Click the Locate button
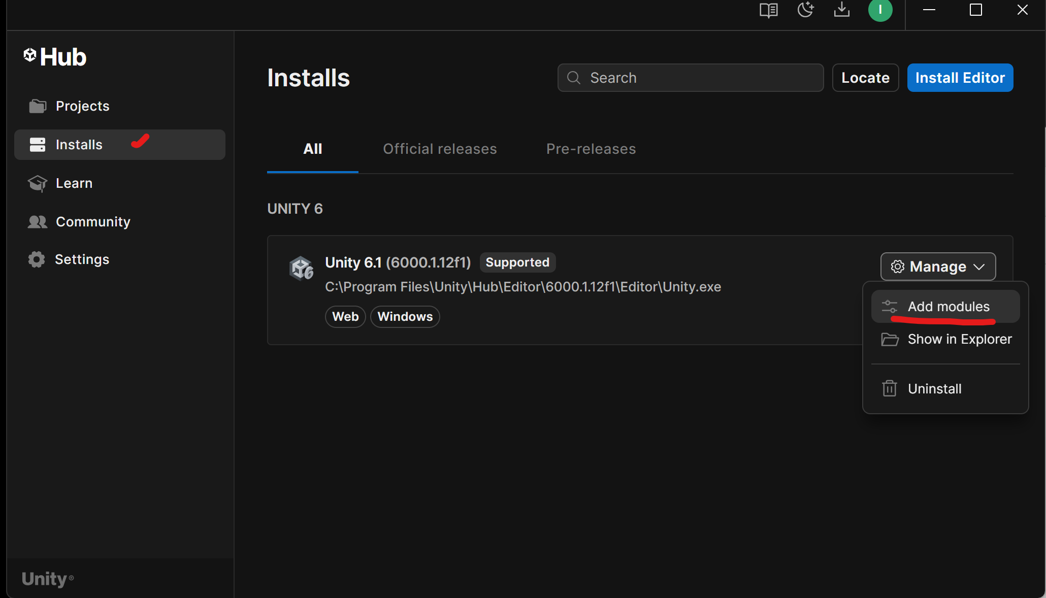 (x=865, y=78)
